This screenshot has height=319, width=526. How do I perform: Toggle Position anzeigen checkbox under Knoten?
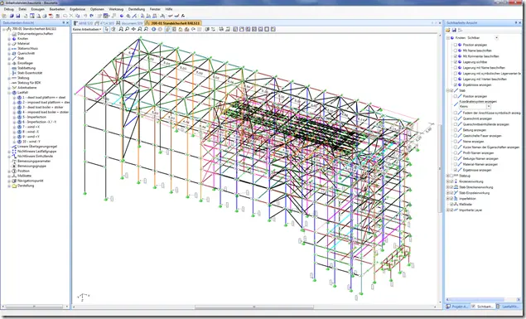(456, 45)
